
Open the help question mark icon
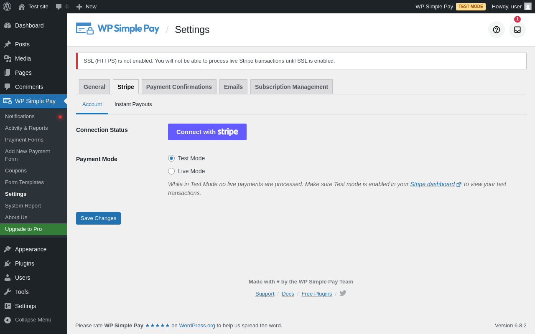[x=497, y=30]
